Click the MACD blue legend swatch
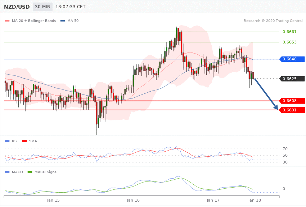 (7, 172)
